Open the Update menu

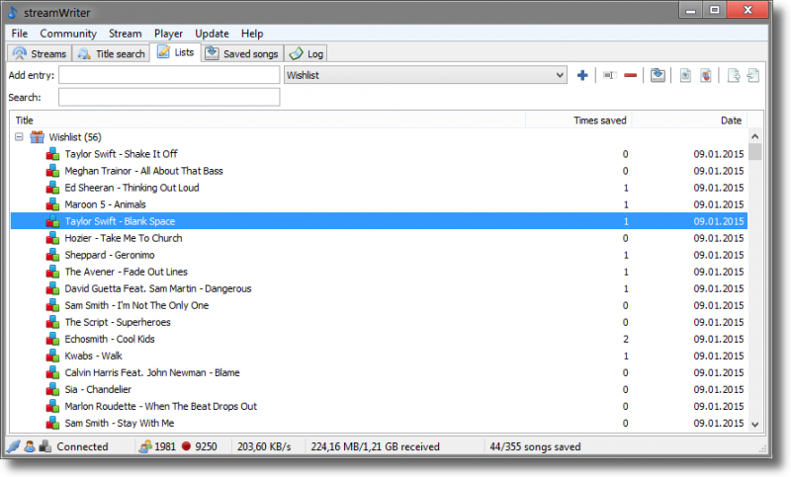click(212, 34)
